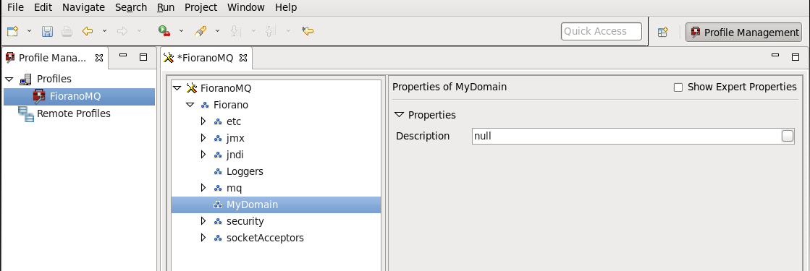Expand the jndi tree node

click(203, 155)
